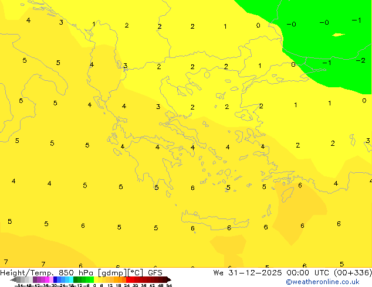Image resolution: width=372 pixels, height=287 pixels.
Task: Click the '-2' temperature value on map
Action: click(x=360, y=60)
